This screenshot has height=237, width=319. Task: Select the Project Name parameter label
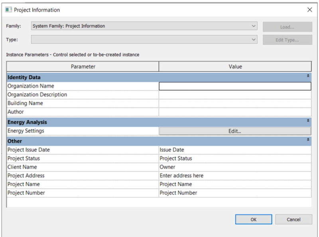click(24, 184)
